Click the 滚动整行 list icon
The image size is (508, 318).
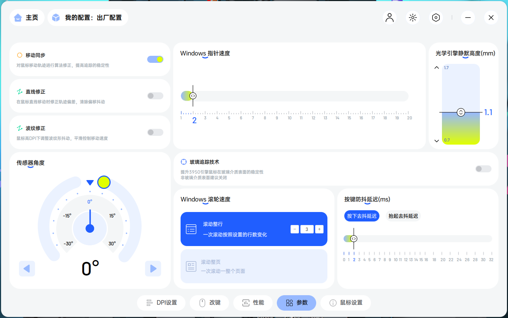(x=191, y=229)
